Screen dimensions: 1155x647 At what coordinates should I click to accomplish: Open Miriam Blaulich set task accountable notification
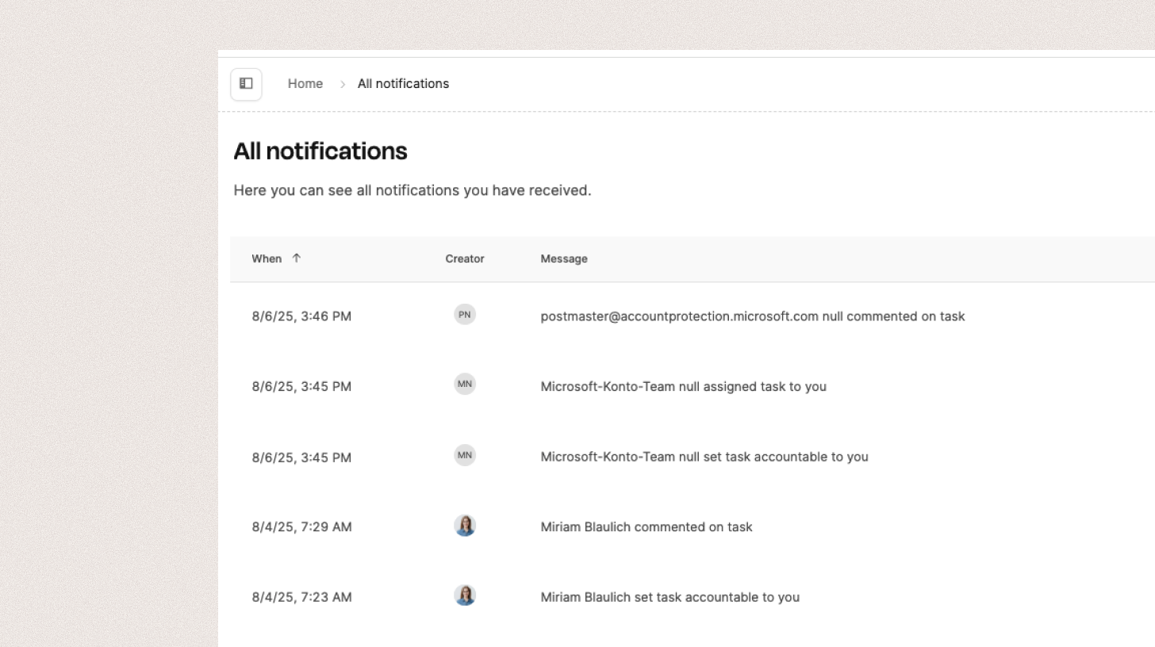[670, 597]
